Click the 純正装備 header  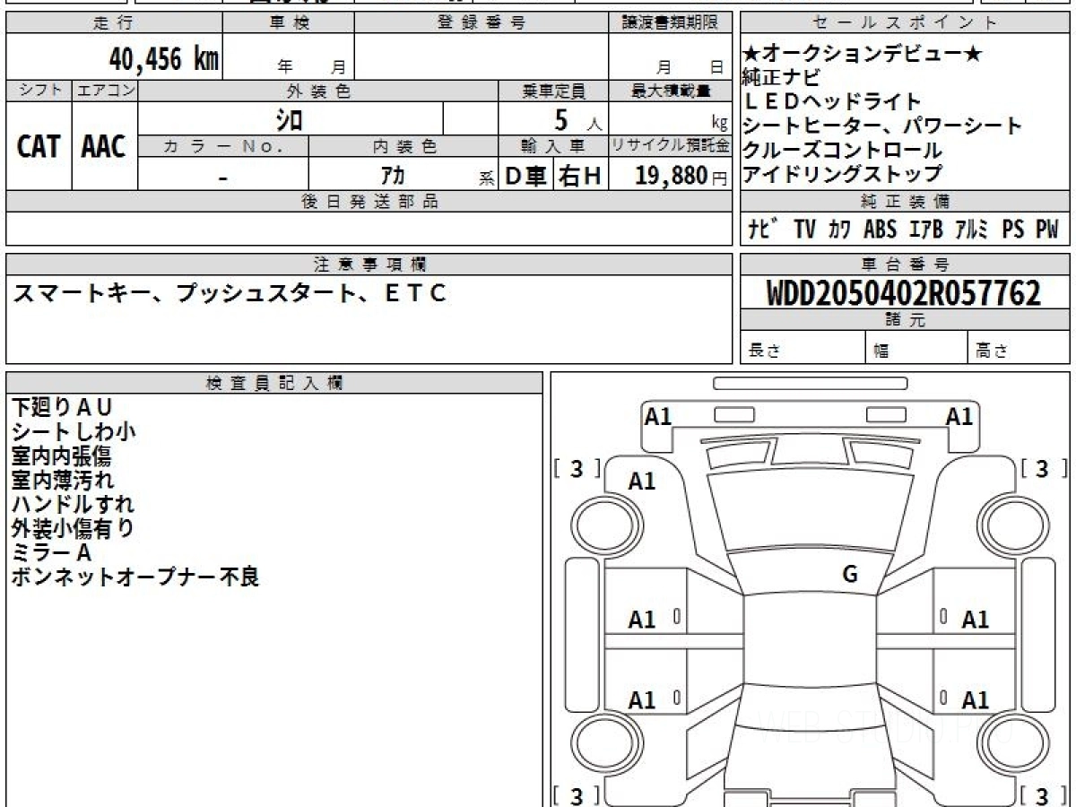click(905, 201)
